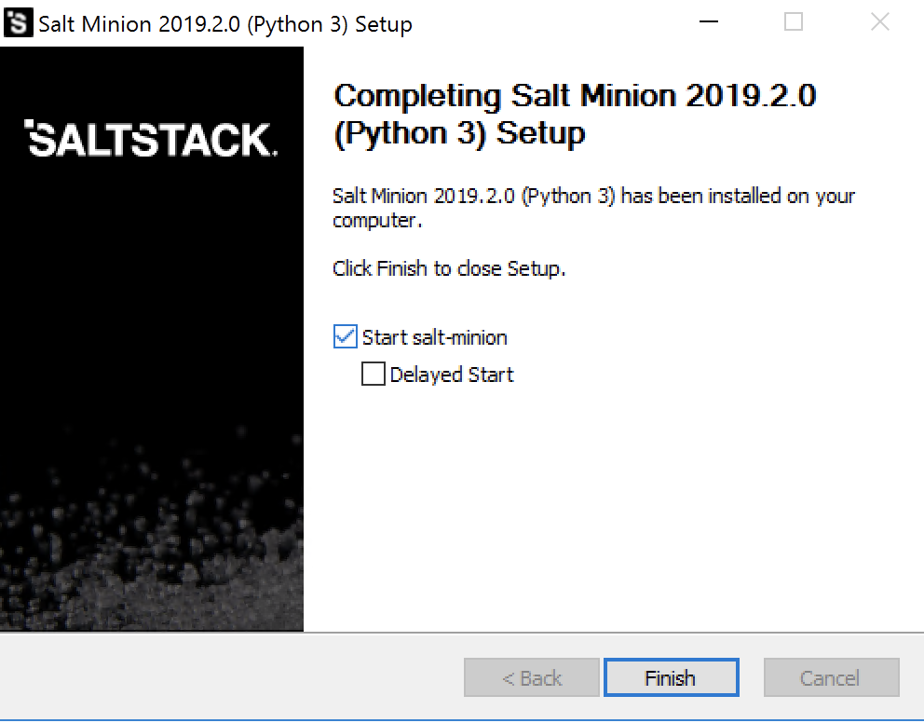Click the Salt icon in the title bar
The width and height of the screenshot is (924, 723).
point(18,23)
